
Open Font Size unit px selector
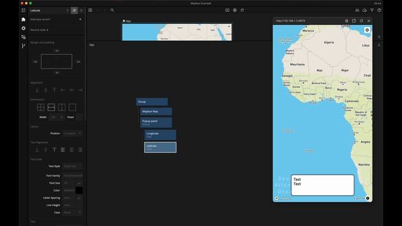79,183
